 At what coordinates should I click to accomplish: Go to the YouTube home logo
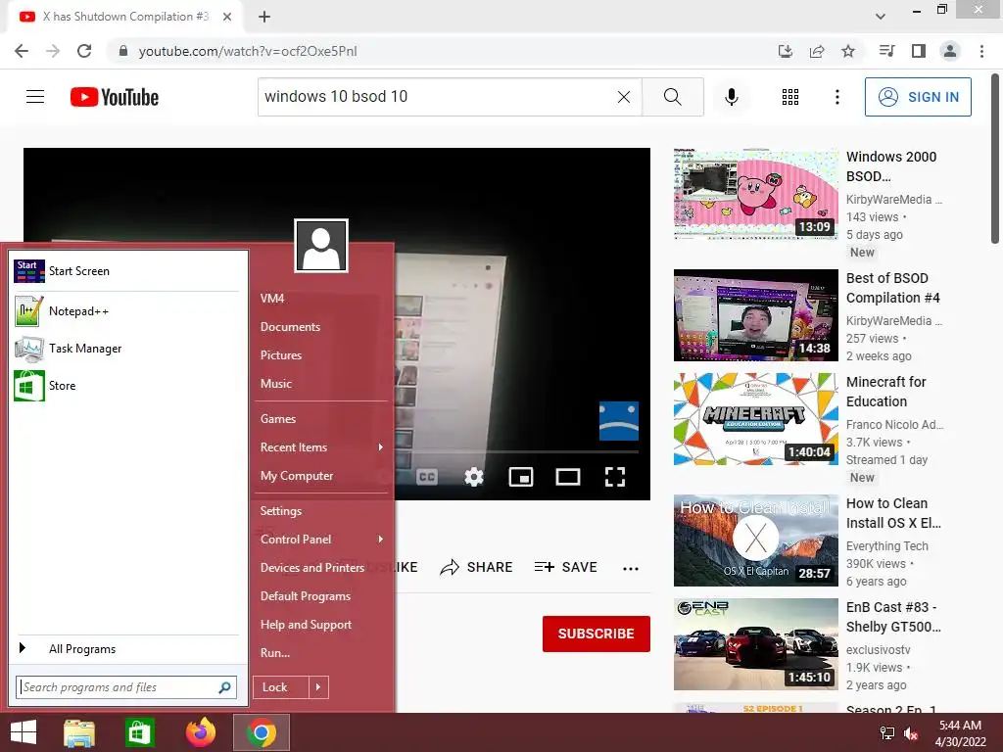[115, 97]
